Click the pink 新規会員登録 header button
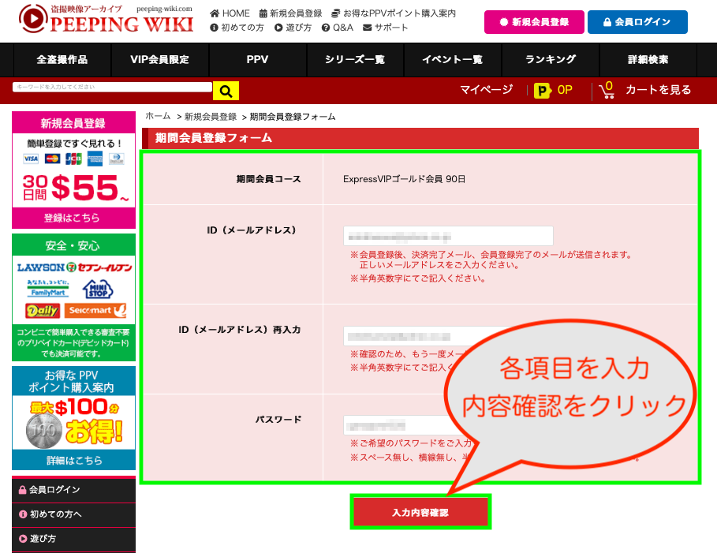Image resolution: width=717 pixels, height=553 pixels. pyautogui.click(x=534, y=22)
